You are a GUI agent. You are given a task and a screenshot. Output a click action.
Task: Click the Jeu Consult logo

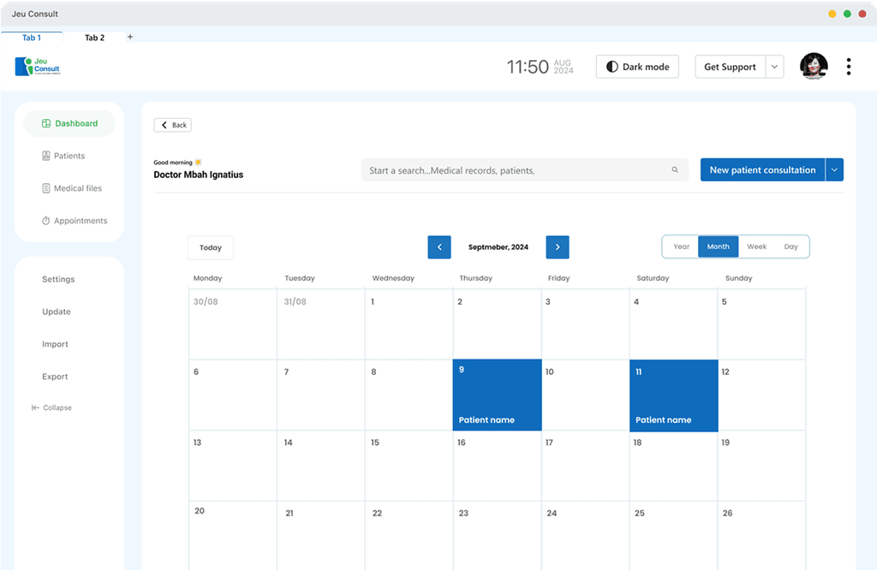[x=38, y=66]
